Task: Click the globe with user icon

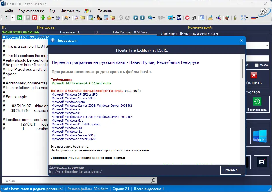Action: pos(194,18)
